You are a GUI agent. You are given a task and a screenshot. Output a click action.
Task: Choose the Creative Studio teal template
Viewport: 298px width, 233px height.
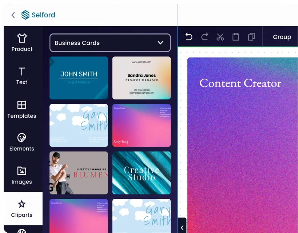click(142, 173)
